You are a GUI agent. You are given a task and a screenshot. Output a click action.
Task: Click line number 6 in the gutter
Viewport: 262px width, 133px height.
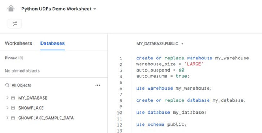(121, 89)
